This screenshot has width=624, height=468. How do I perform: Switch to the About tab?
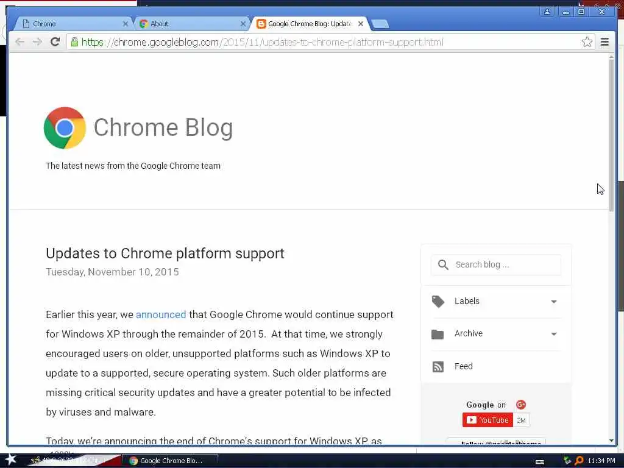tap(190, 24)
